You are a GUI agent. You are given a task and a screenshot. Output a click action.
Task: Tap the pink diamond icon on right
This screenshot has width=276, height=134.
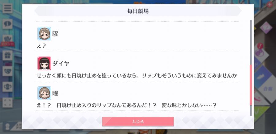coord(266,28)
